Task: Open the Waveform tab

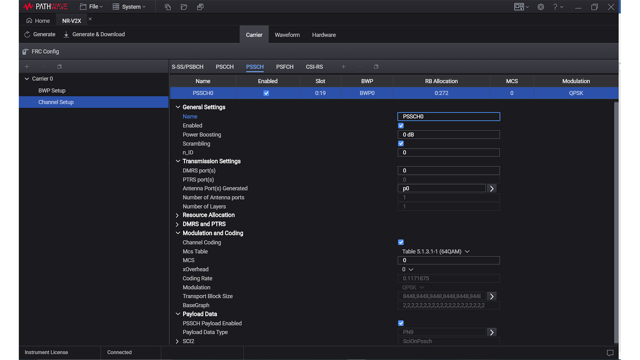Action: coord(287,35)
